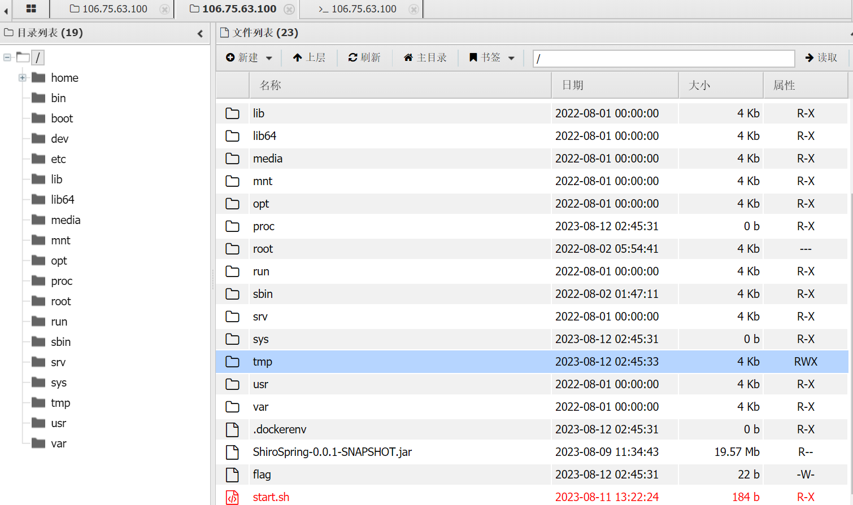Select proc in the directory tree

(x=62, y=281)
